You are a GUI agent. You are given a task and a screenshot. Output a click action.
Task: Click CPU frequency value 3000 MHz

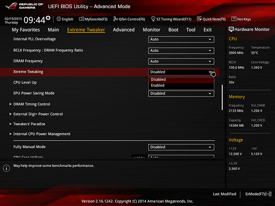click(x=236, y=53)
